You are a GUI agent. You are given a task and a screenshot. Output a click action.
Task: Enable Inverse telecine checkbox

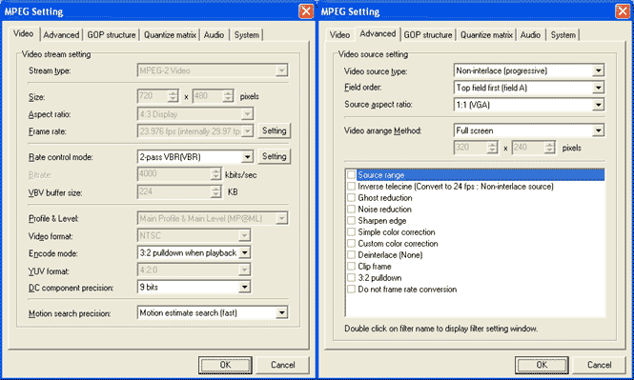(351, 186)
